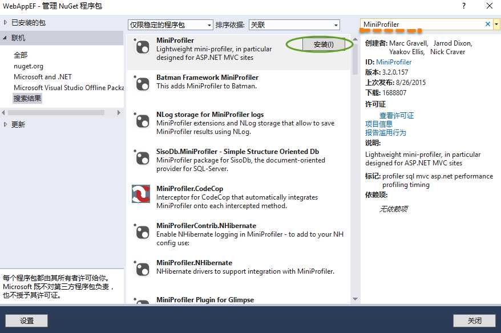The height and width of the screenshot is (333, 501).
Task: Select MiniProfiler Plugin for Glimpse title
Action: point(205,299)
